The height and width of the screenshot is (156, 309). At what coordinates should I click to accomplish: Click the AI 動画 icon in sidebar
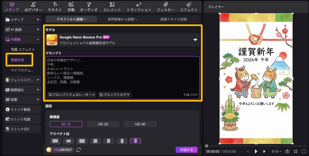8,29
